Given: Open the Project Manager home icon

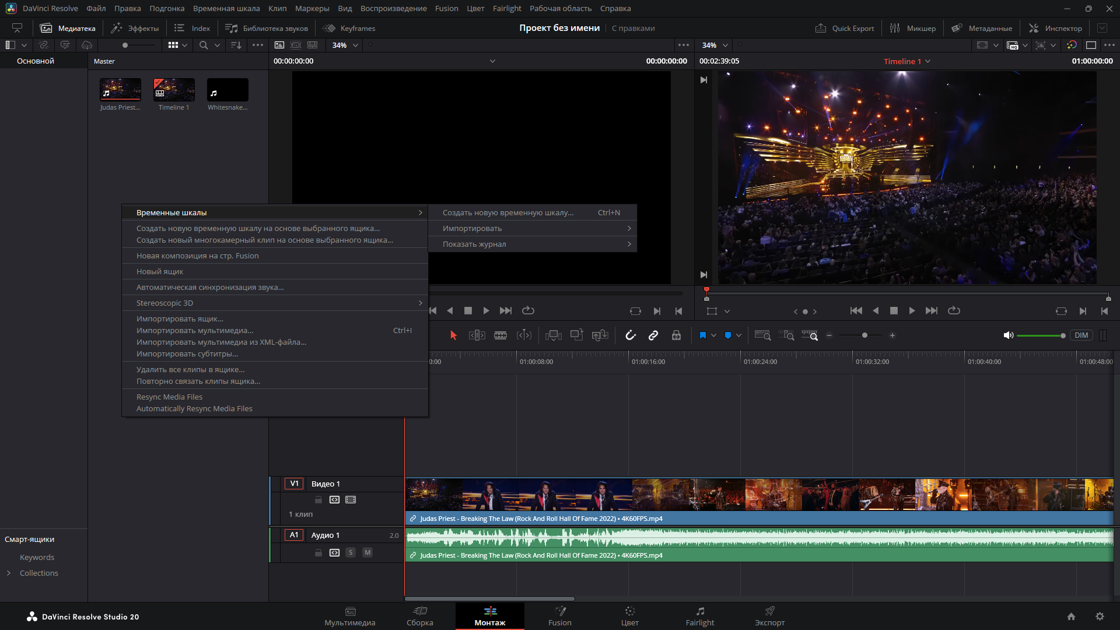Looking at the screenshot, I should pyautogui.click(x=1071, y=617).
